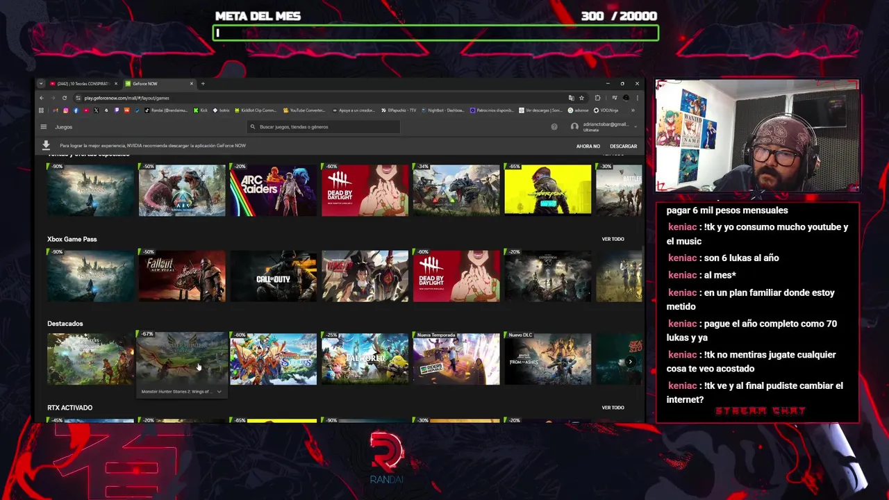Open the tab search dropdown arrow
This screenshot has width=889, height=500.
(41, 83)
